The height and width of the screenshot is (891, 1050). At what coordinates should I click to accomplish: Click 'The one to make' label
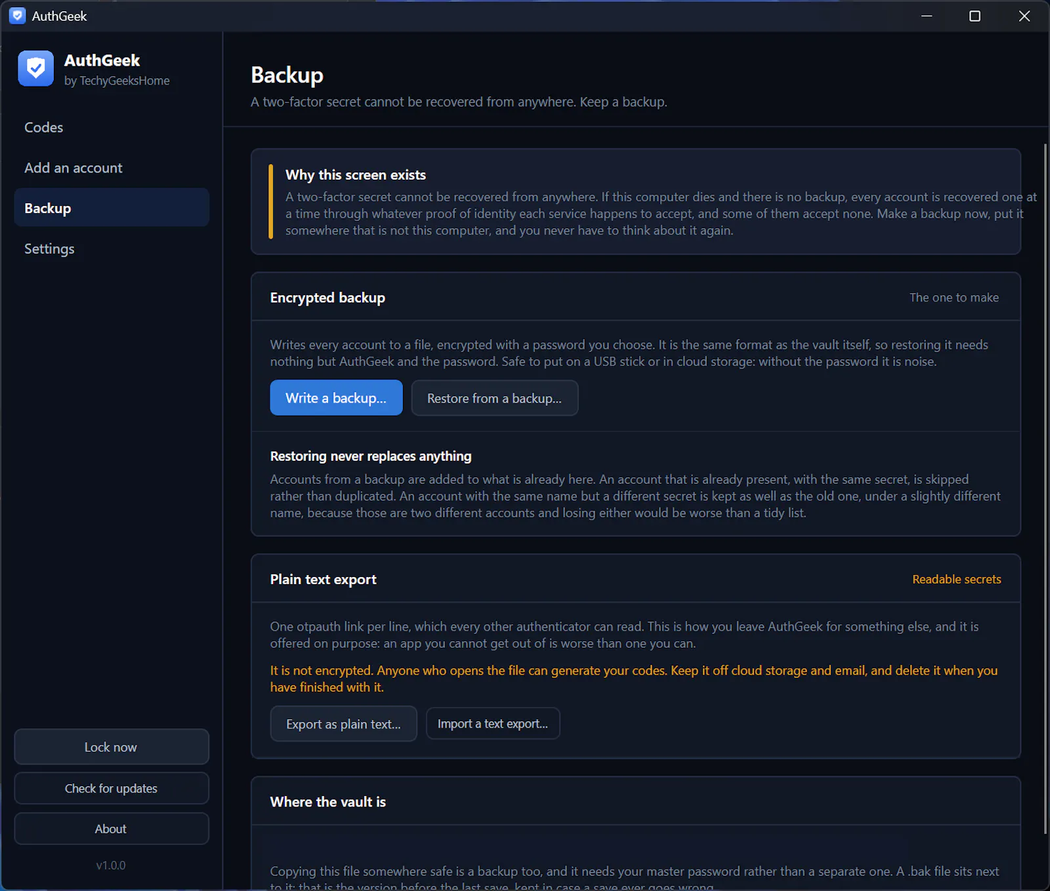(x=954, y=298)
